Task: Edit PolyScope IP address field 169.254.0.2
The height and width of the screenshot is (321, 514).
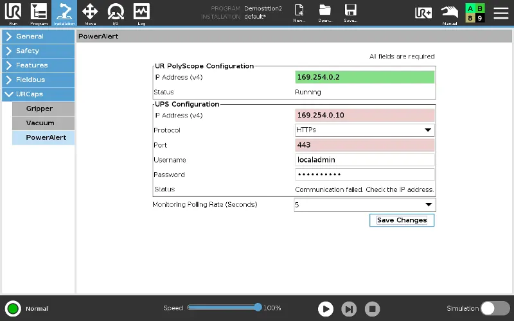Action: click(x=365, y=77)
